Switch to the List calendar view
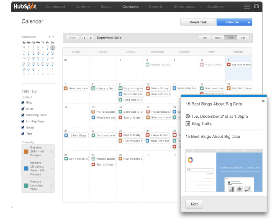 click(x=243, y=38)
